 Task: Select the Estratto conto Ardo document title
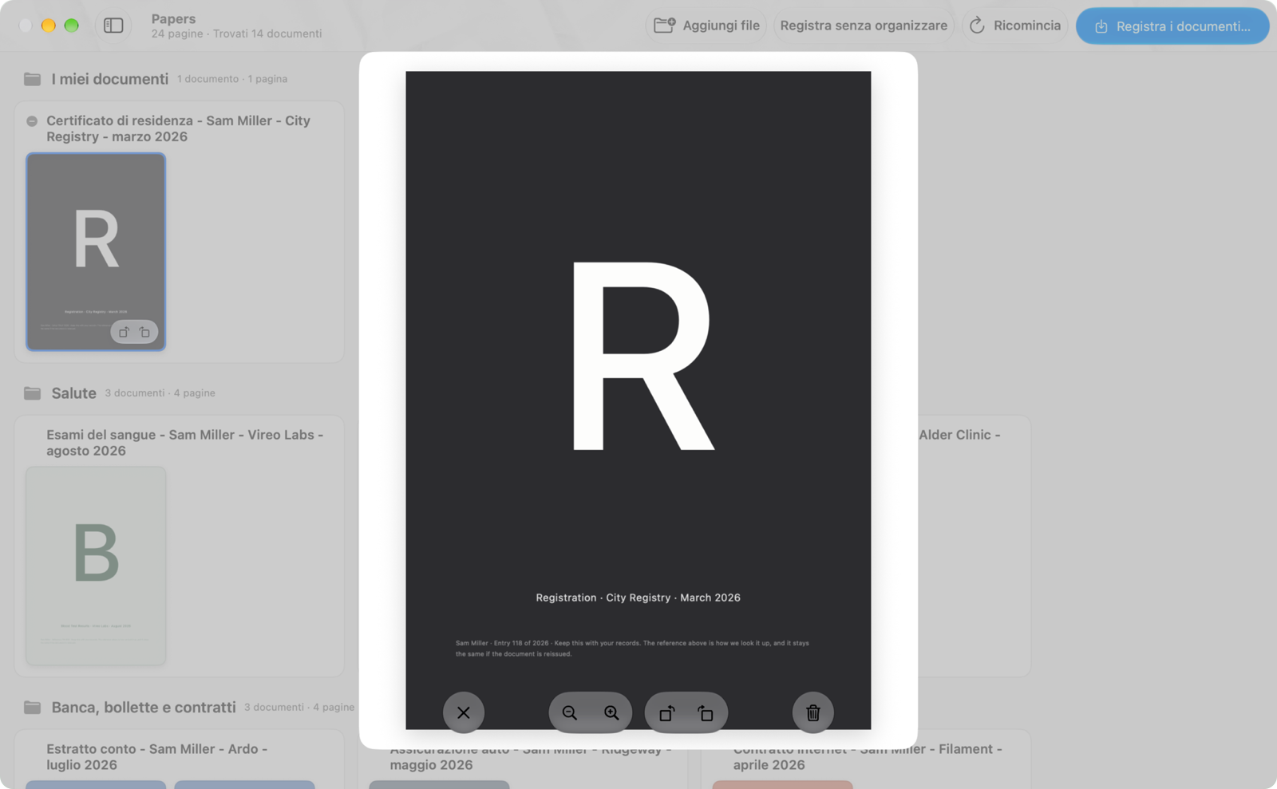[156, 757]
